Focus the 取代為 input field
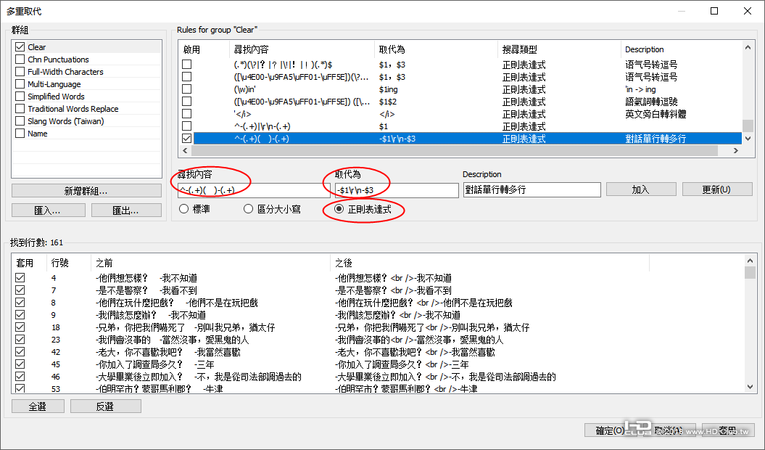 [397, 190]
